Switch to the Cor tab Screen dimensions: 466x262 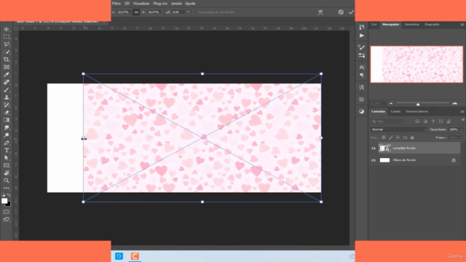[374, 24]
